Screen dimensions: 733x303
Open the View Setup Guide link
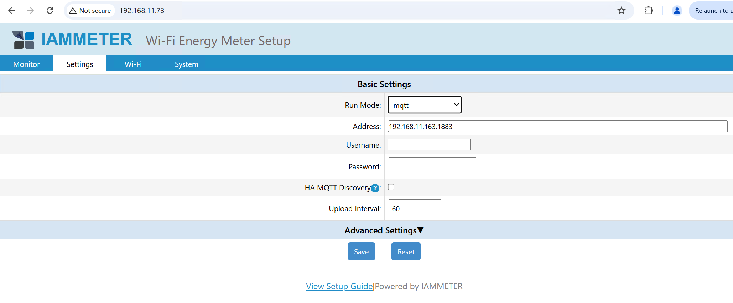click(x=339, y=286)
